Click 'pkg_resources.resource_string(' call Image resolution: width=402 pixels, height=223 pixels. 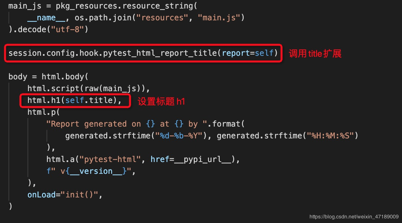click(127, 6)
